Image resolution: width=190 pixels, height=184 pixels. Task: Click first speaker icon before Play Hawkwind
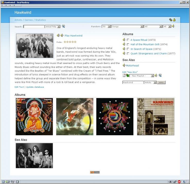click(x=58, y=35)
